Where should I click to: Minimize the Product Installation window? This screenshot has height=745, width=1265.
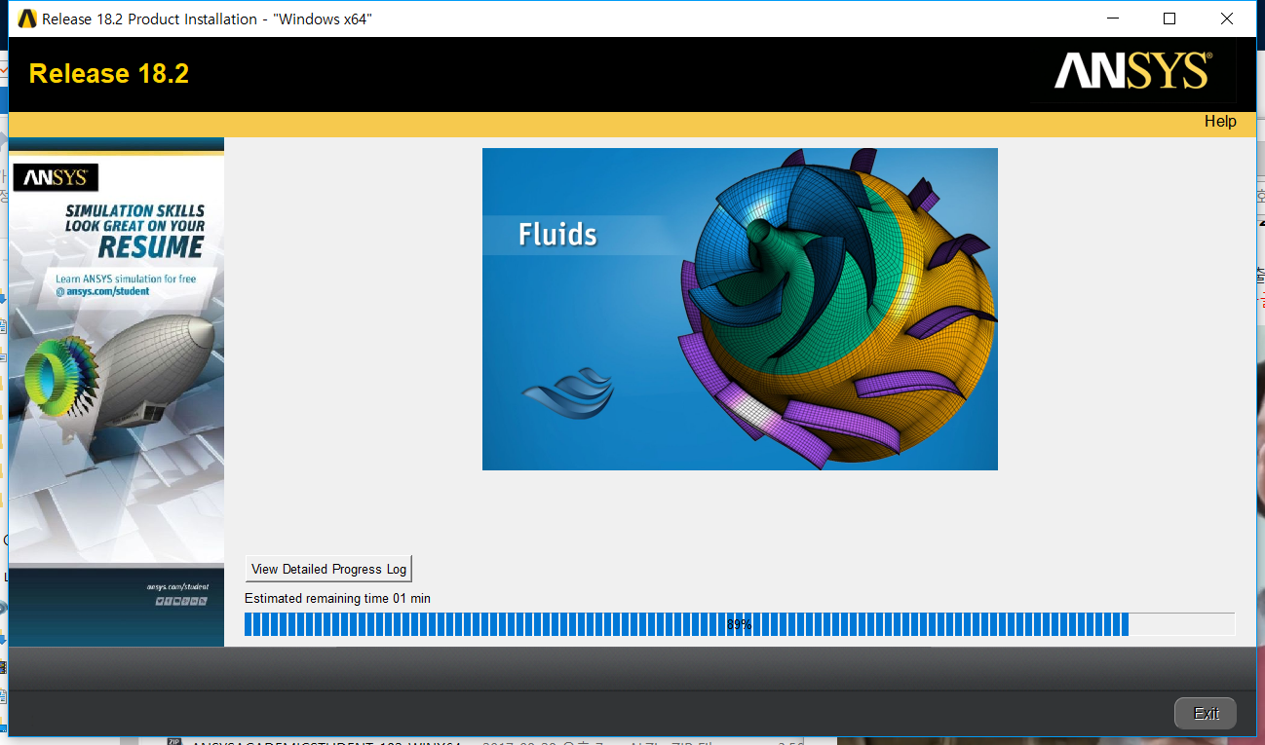pyautogui.click(x=1113, y=19)
